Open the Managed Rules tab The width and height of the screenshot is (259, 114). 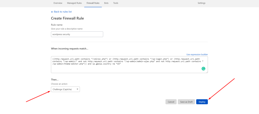tap(74, 3)
